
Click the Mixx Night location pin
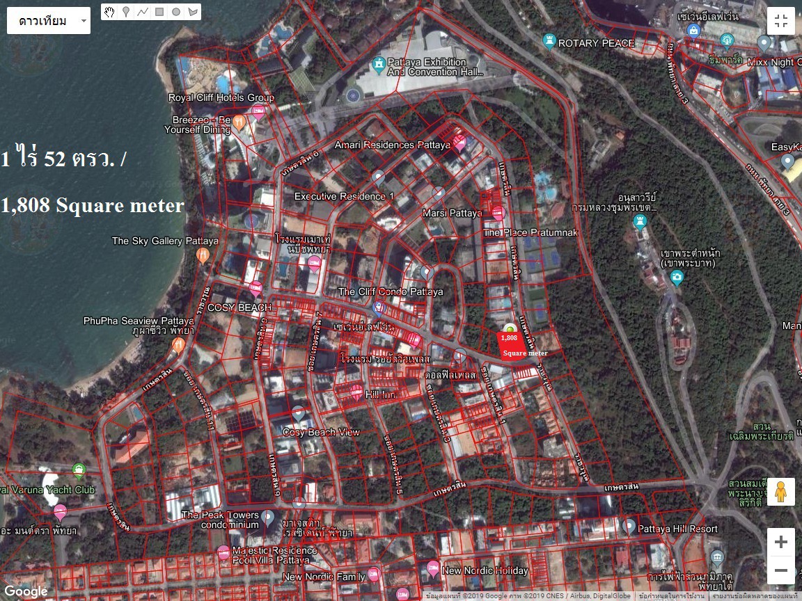point(764,43)
